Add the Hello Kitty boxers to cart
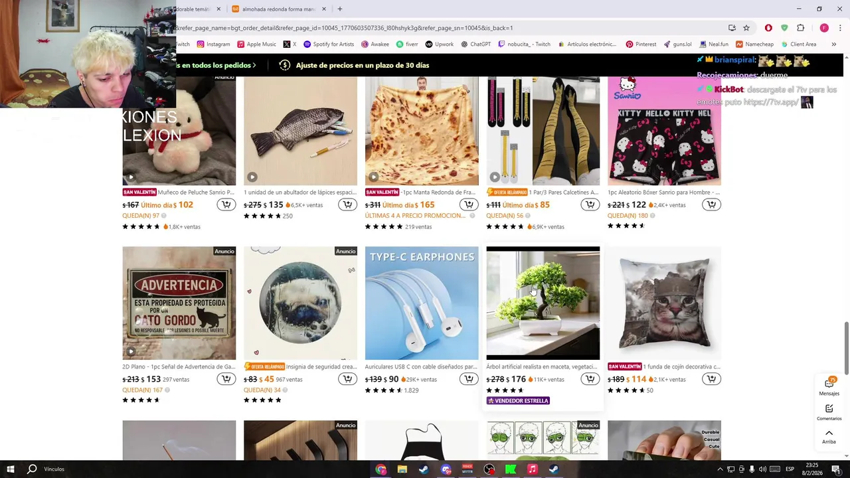Screen dimensions: 850x478 (711, 204)
